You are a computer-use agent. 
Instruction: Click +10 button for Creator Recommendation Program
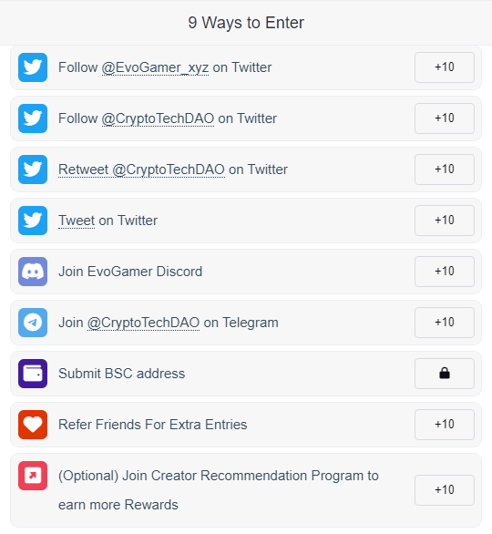click(445, 490)
